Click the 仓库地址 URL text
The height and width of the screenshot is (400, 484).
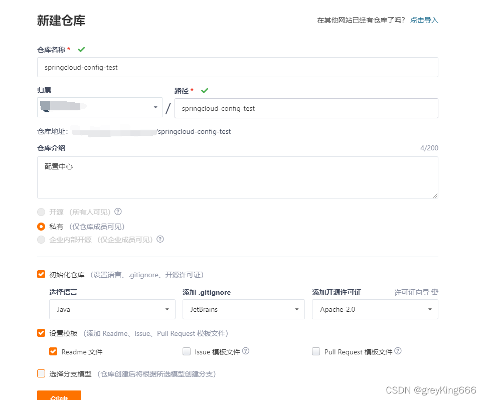(x=151, y=132)
